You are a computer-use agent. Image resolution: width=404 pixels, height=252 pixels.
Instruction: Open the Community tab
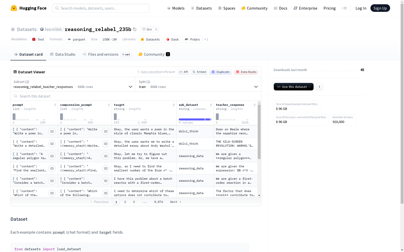pyautogui.click(x=154, y=54)
